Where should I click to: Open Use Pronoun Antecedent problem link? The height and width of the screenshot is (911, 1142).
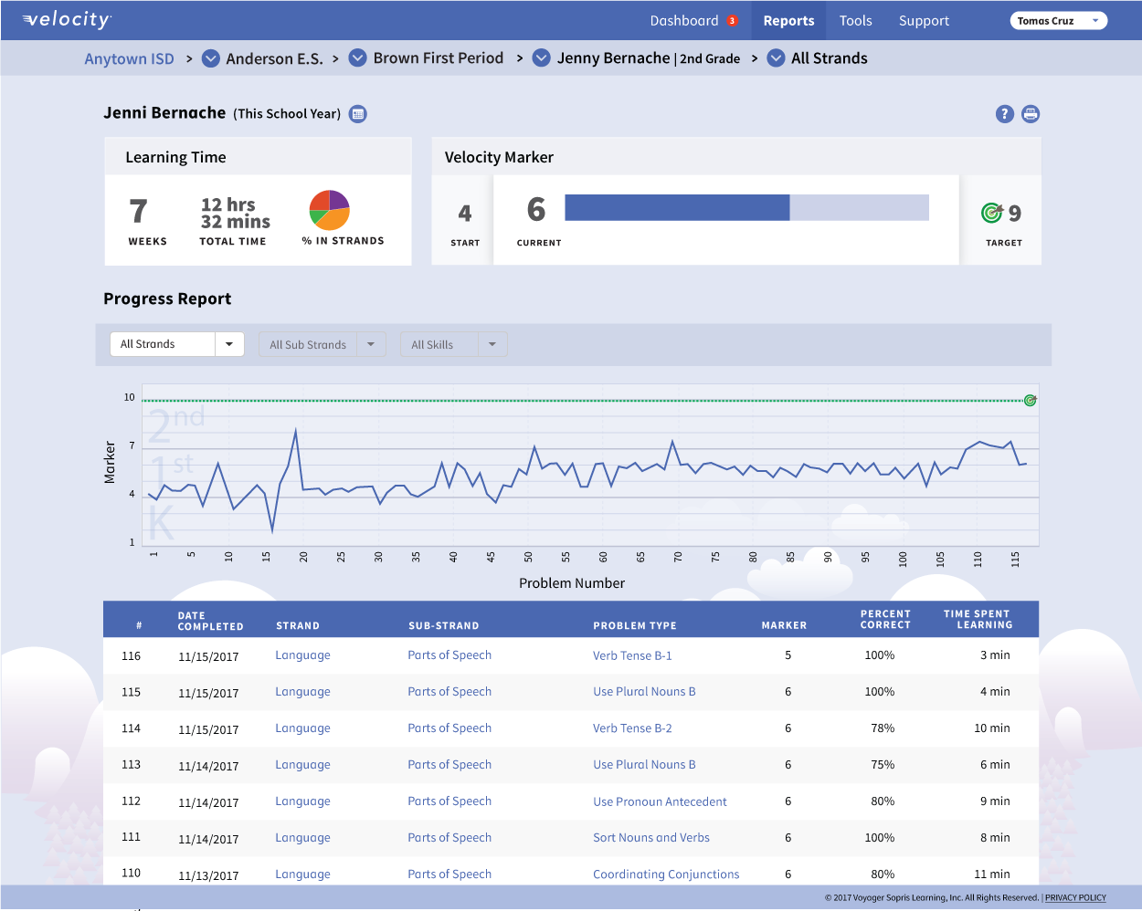coord(660,801)
